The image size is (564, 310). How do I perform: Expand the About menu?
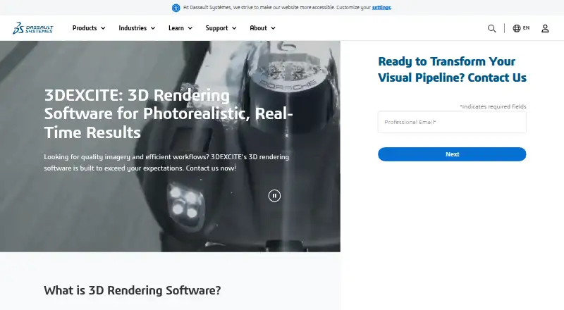click(262, 28)
